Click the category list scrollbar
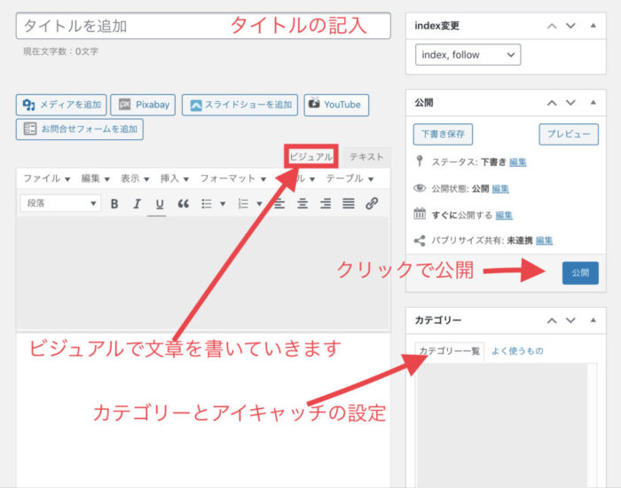Image resolution: width=621 pixels, height=488 pixels. 592,425
